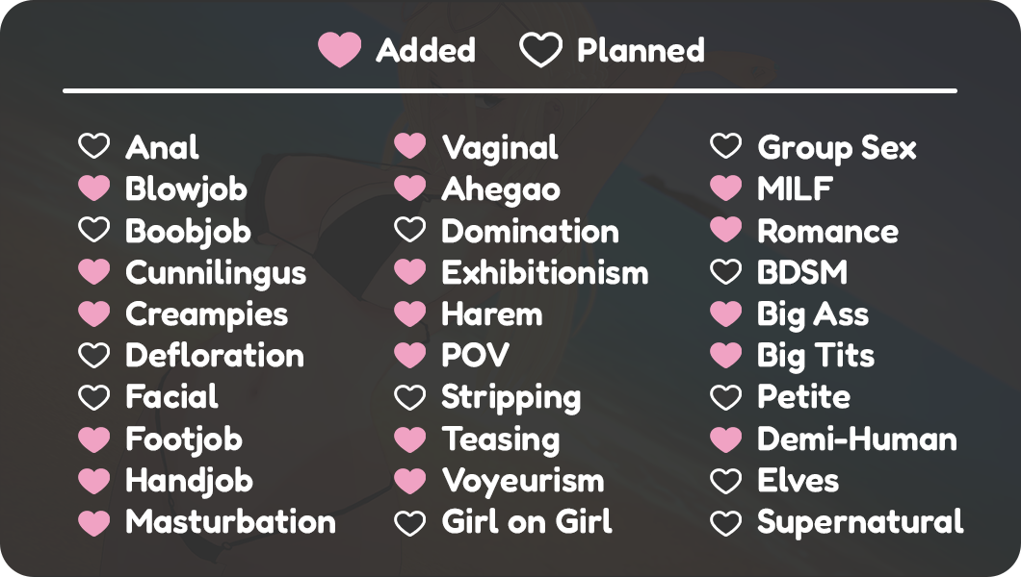
Task: Select the Demi-Human tag label
Action: [857, 439]
